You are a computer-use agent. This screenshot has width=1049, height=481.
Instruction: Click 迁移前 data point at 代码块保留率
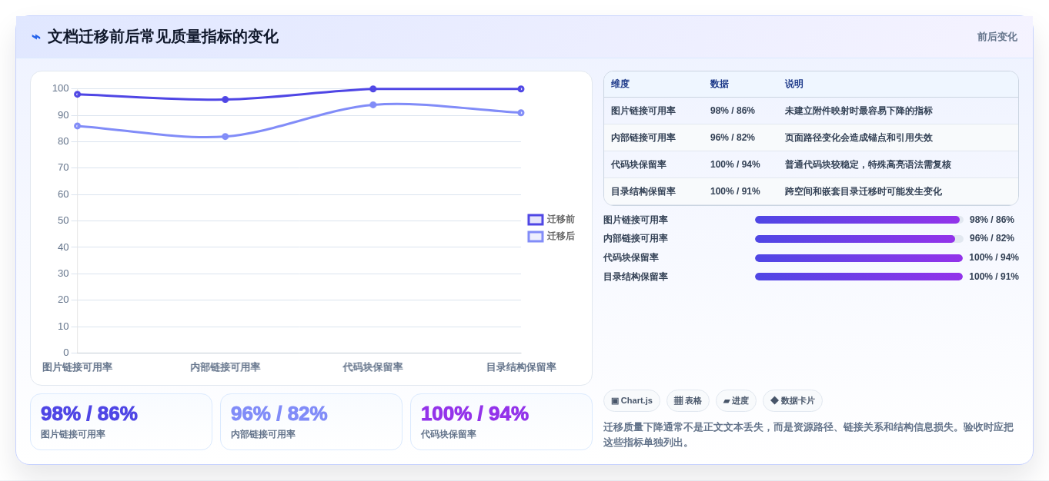(373, 89)
